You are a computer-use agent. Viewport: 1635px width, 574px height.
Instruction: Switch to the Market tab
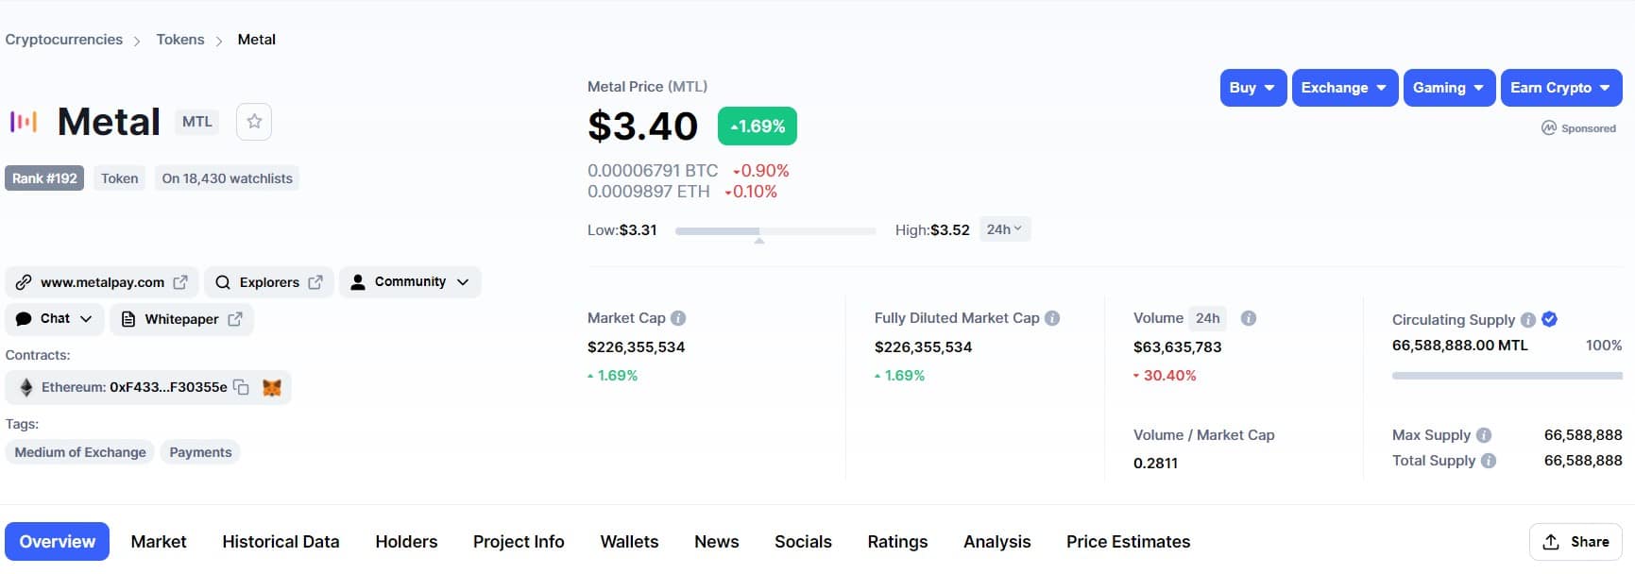point(159,542)
